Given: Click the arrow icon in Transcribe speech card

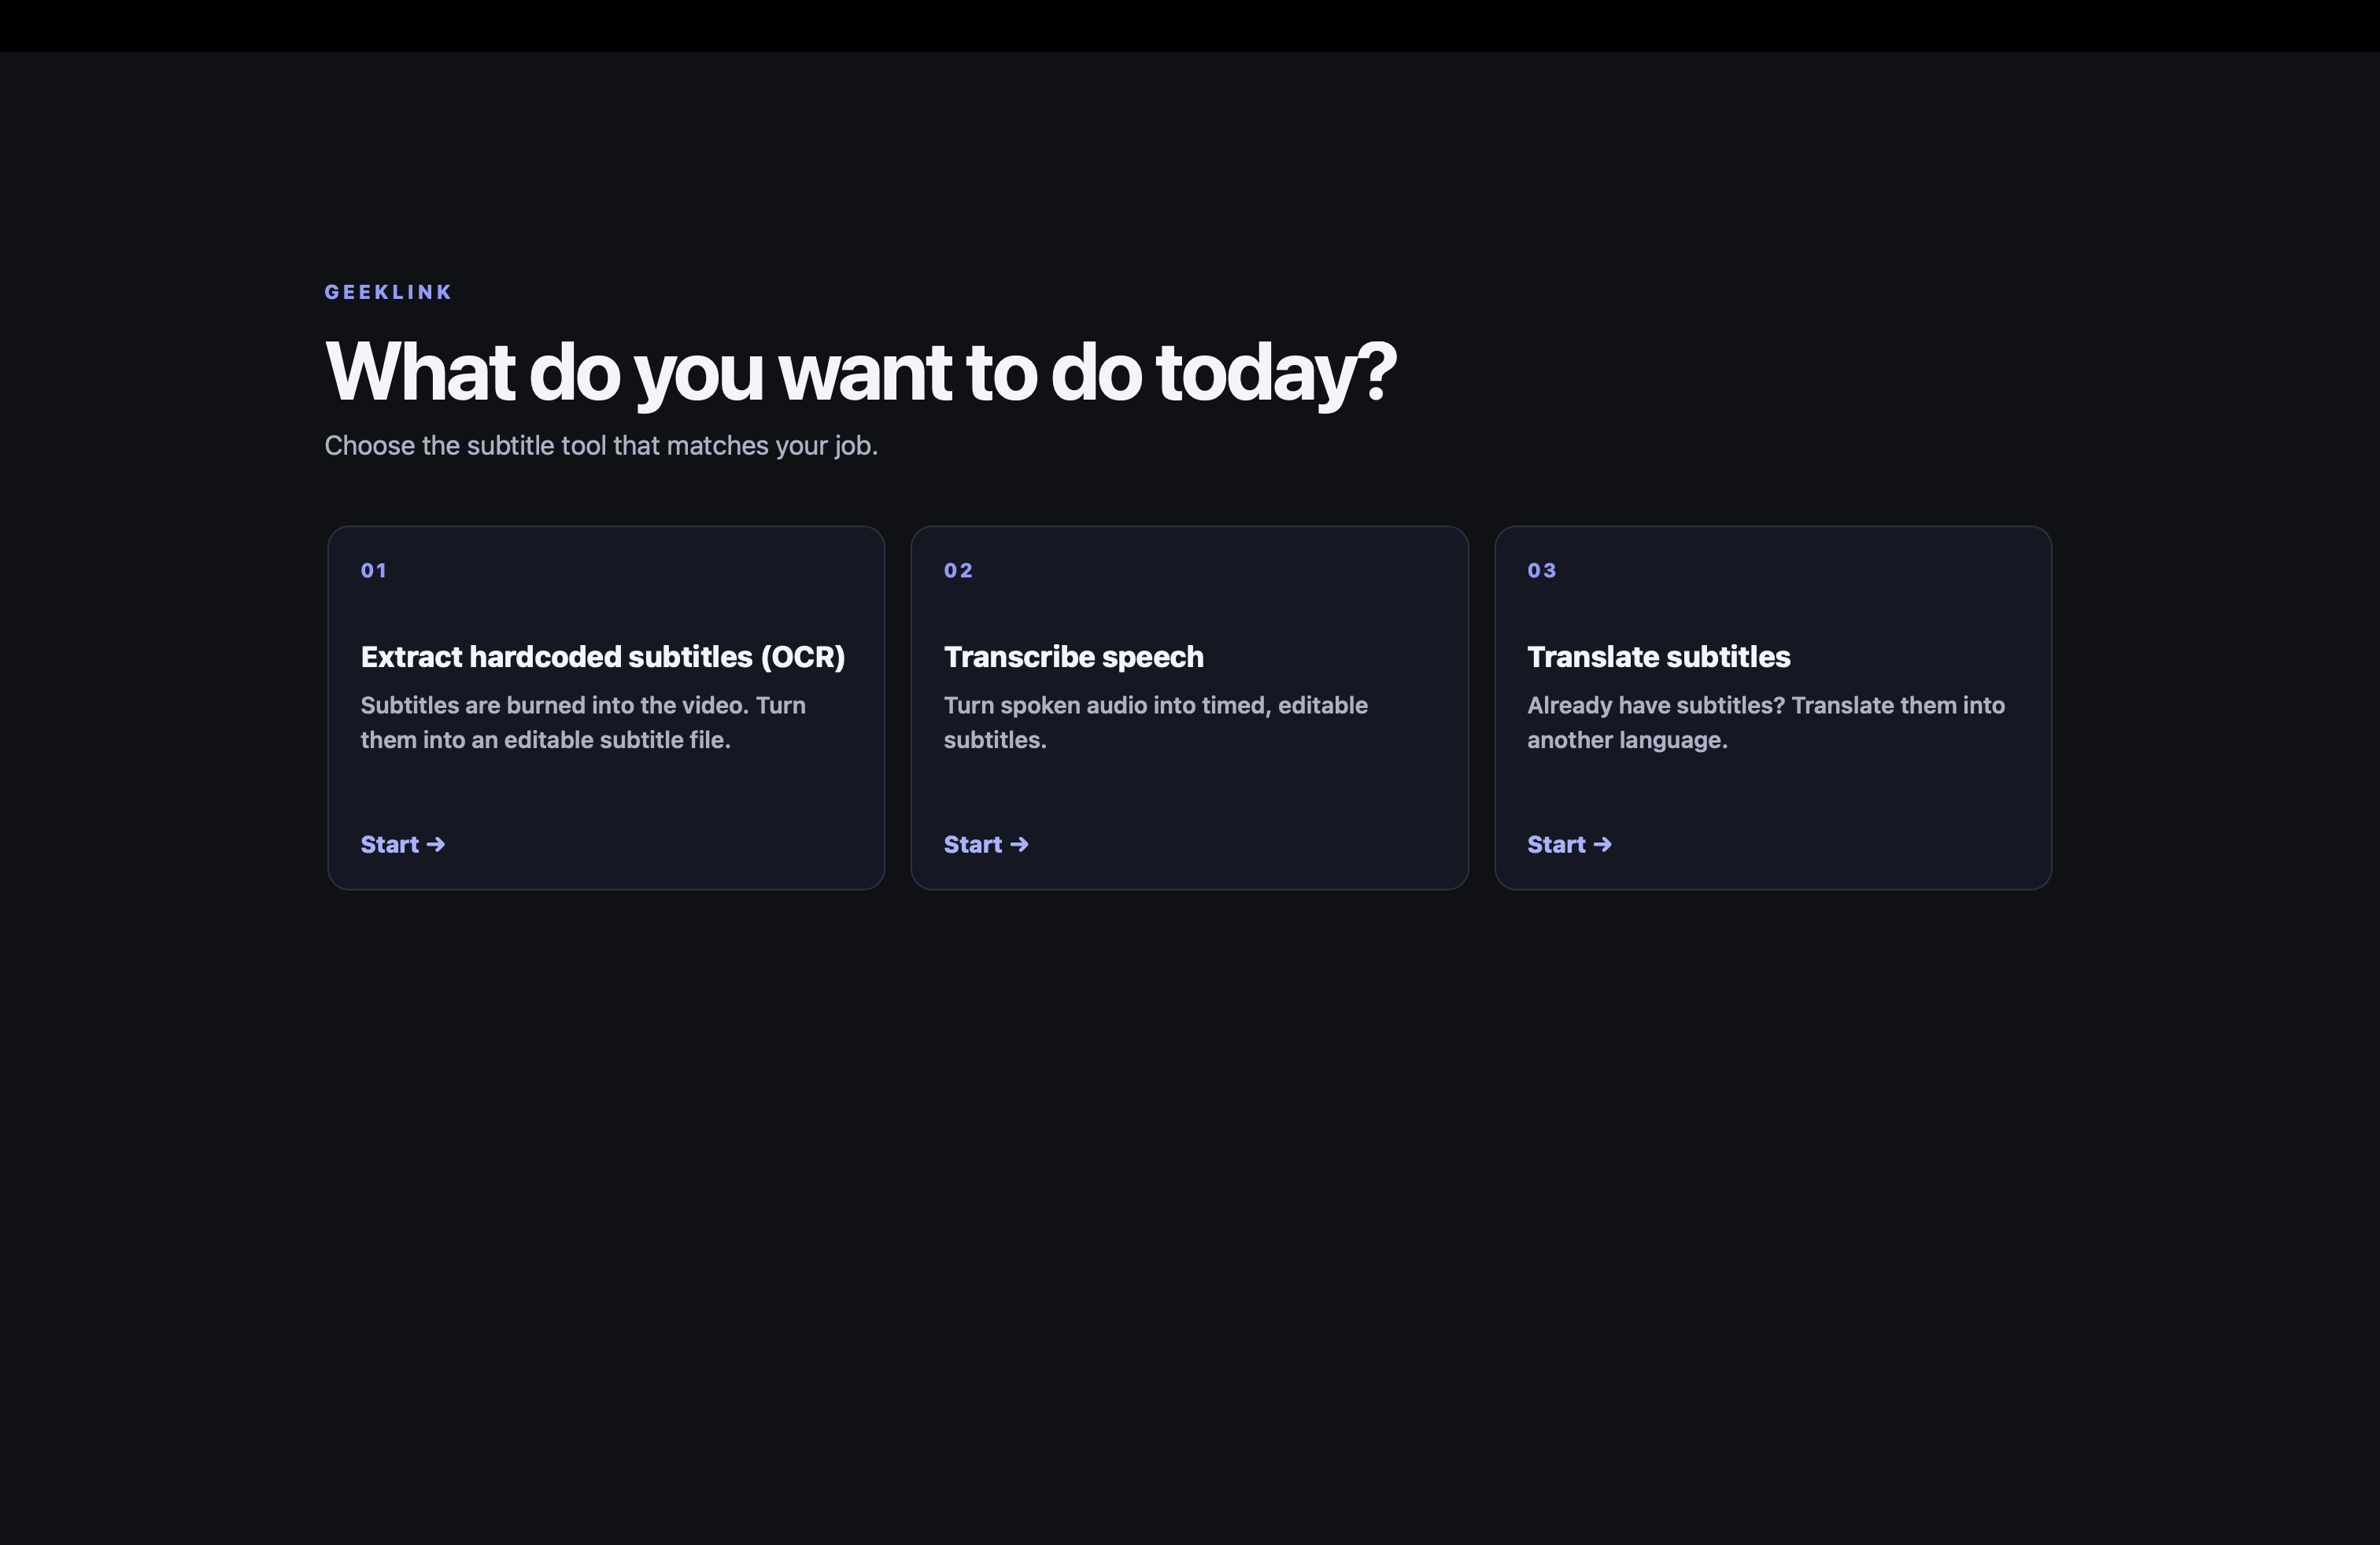Looking at the screenshot, I should (1019, 844).
